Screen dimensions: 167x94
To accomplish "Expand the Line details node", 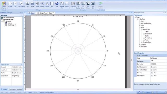I will pyautogui.click(x=144, y=34).
